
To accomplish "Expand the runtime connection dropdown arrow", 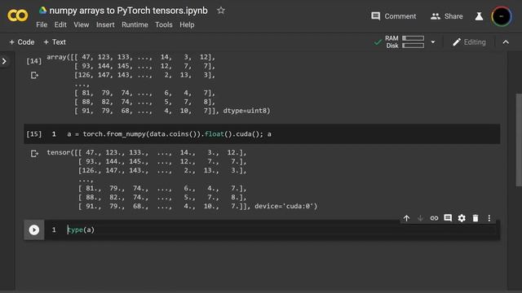I will tap(433, 42).
